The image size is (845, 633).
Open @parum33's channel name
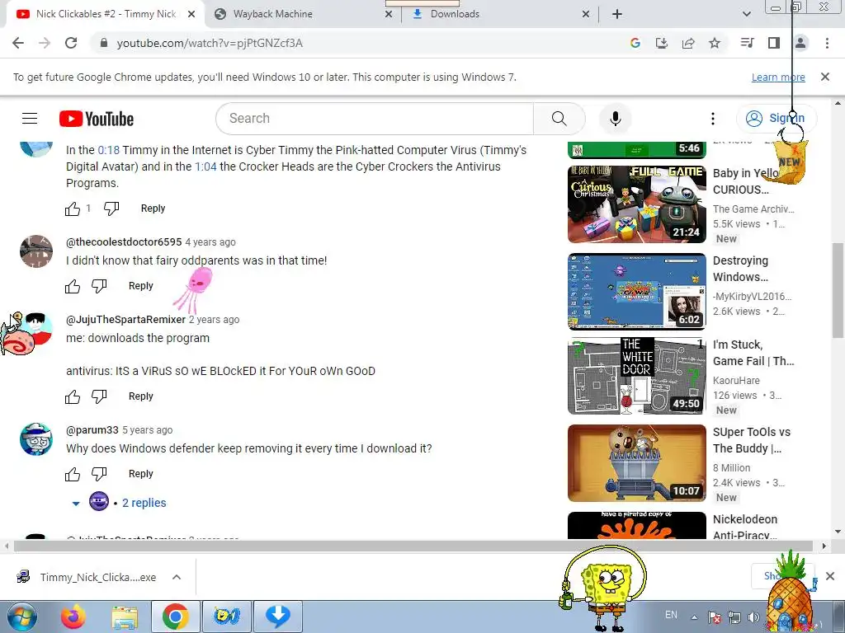point(92,430)
